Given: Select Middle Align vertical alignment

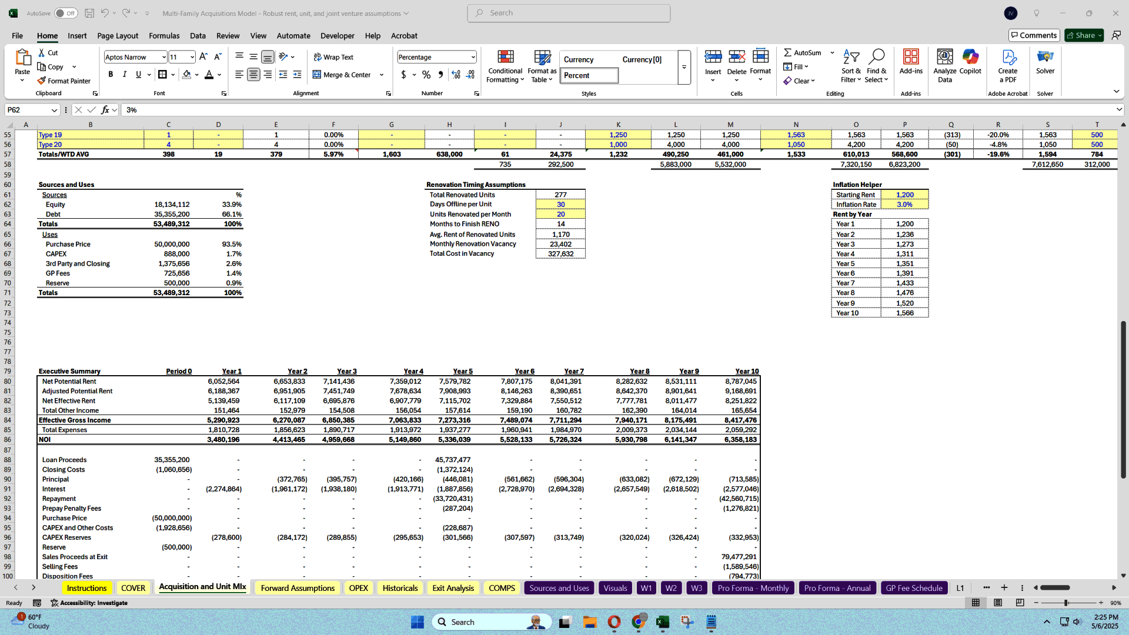Looking at the screenshot, I should click(253, 57).
